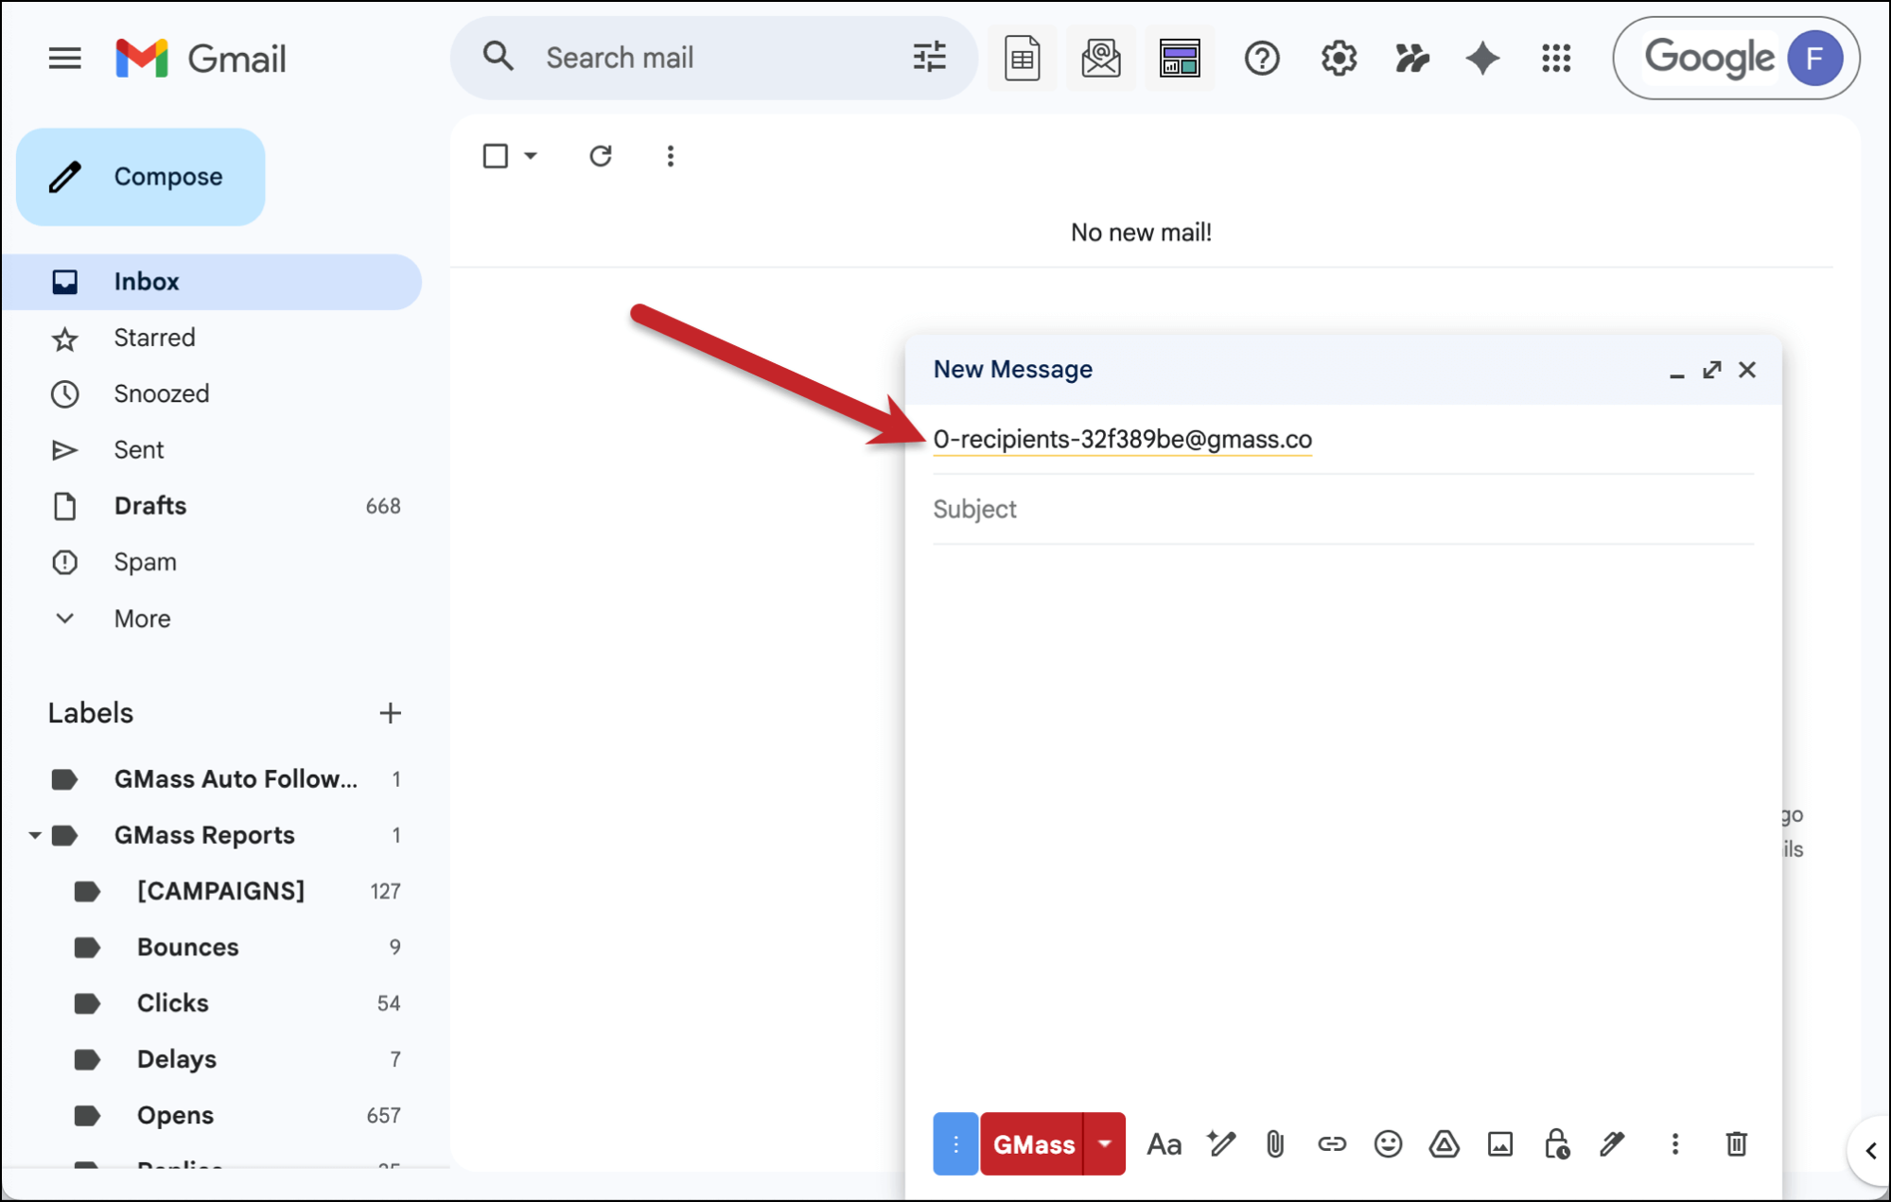Open the GMass button settings arrow
Viewport: 1891px width, 1202px height.
(1104, 1144)
